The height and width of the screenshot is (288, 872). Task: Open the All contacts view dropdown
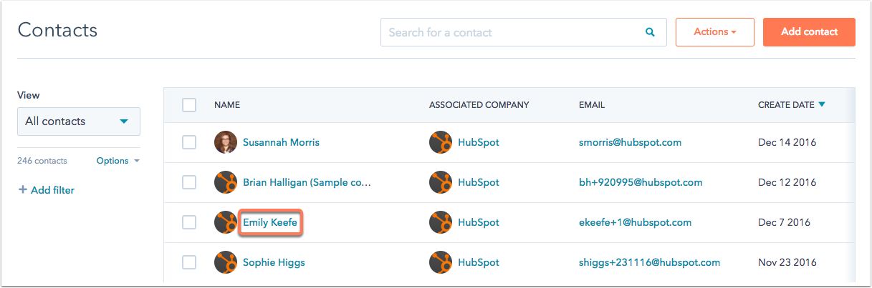(79, 121)
